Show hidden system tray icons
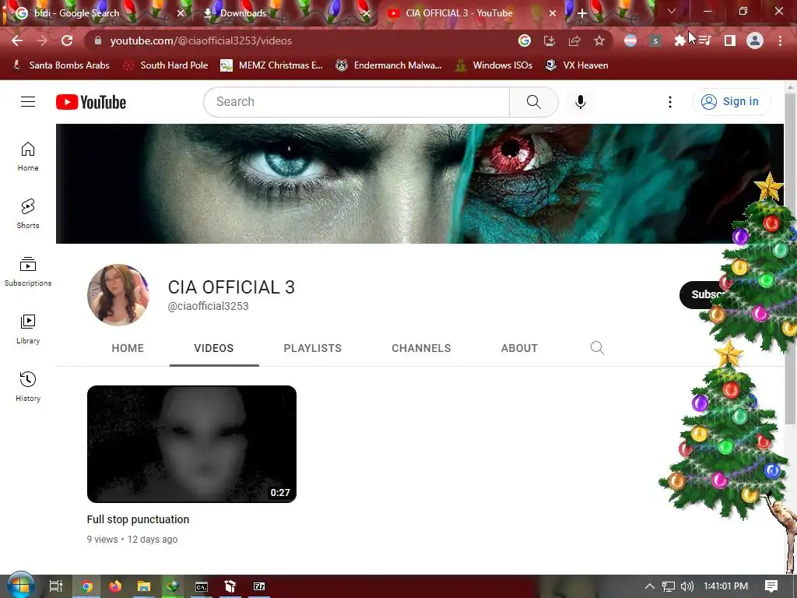797x598 pixels. click(x=650, y=586)
